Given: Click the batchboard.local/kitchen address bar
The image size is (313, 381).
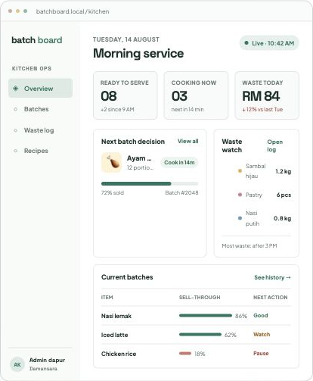Looking at the screenshot, I should [73, 11].
